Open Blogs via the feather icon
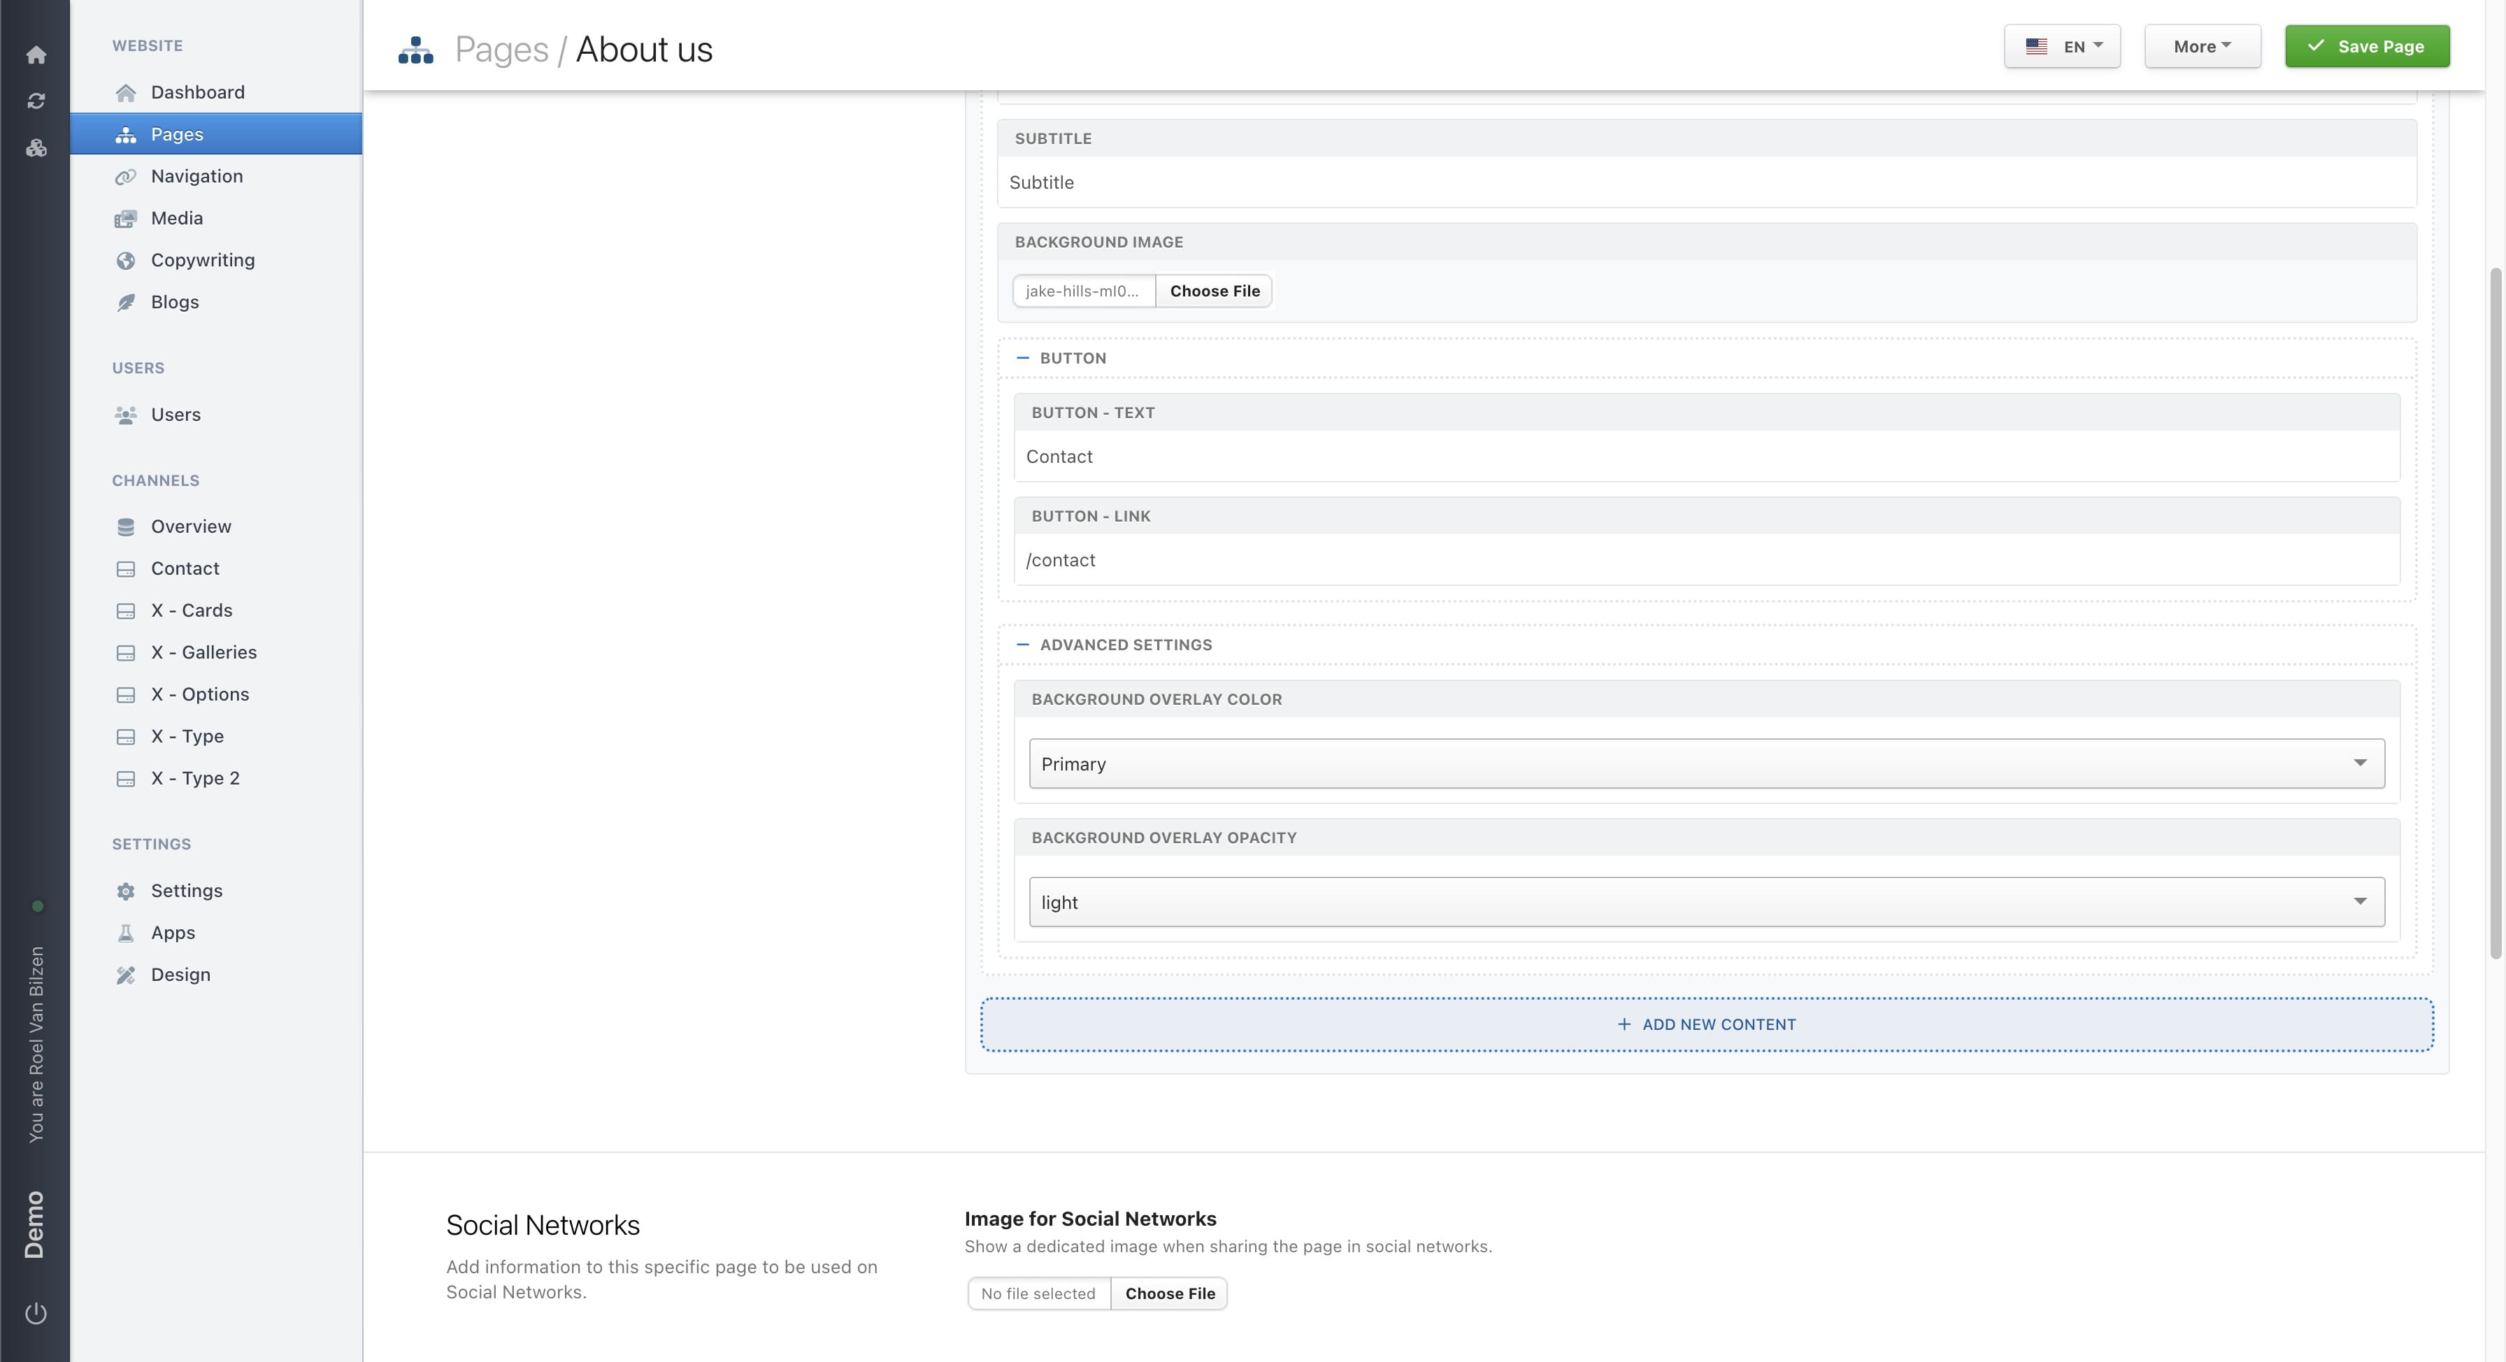The height and width of the screenshot is (1362, 2506). pyautogui.click(x=127, y=301)
